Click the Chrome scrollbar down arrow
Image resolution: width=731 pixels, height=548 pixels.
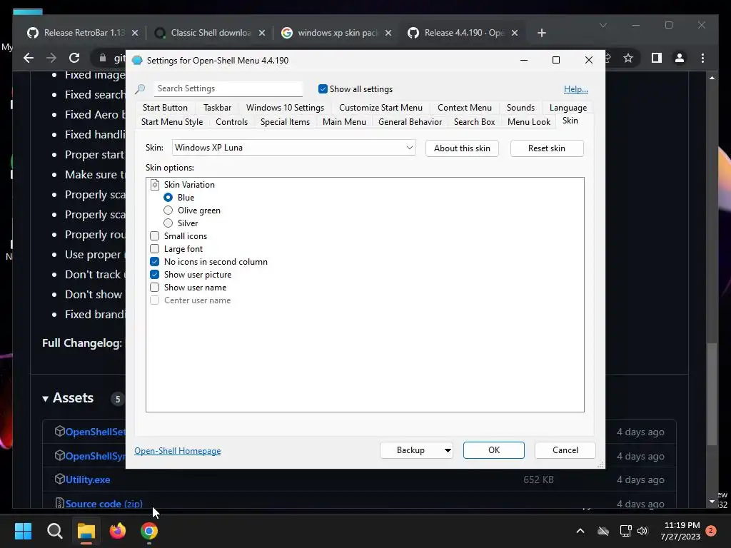712,502
